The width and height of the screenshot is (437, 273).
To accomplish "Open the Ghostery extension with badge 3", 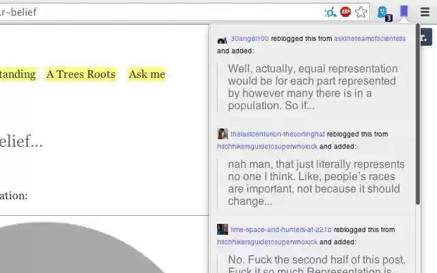I will pos(384,13).
